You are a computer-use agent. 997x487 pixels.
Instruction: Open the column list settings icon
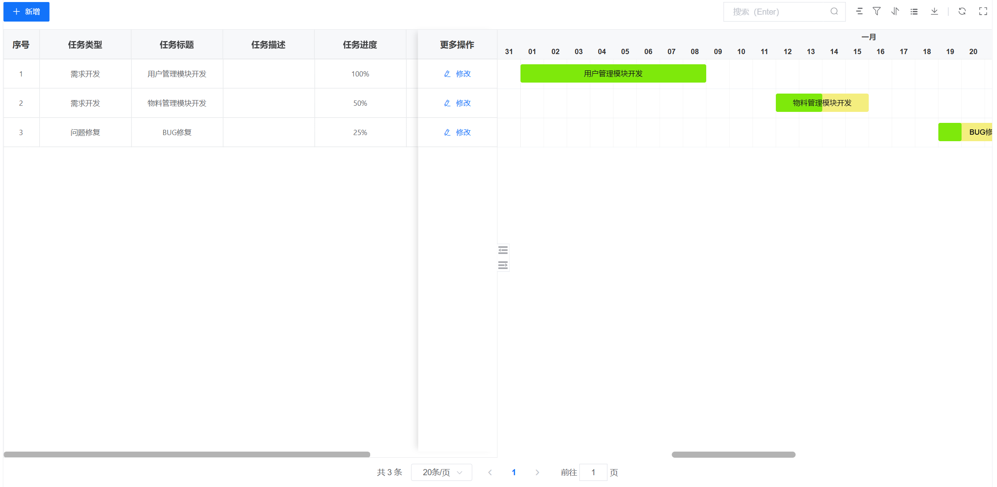(914, 11)
